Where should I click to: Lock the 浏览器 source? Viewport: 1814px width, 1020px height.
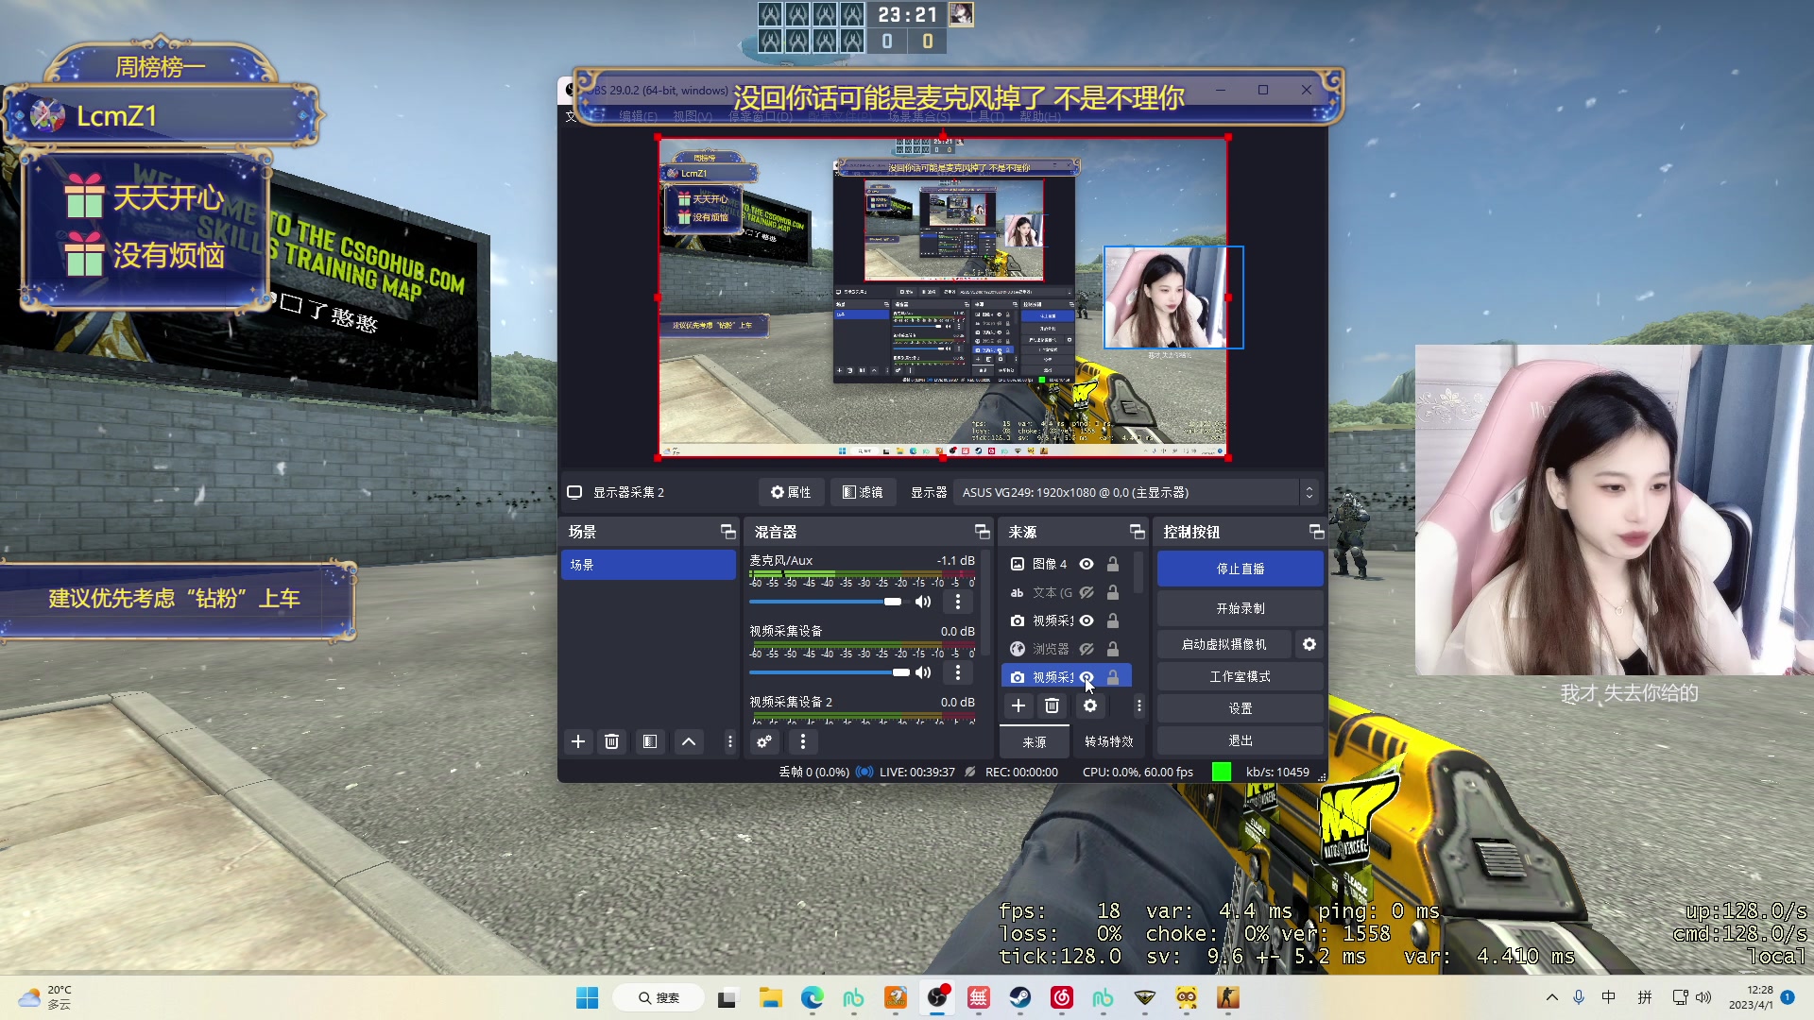click(x=1113, y=649)
